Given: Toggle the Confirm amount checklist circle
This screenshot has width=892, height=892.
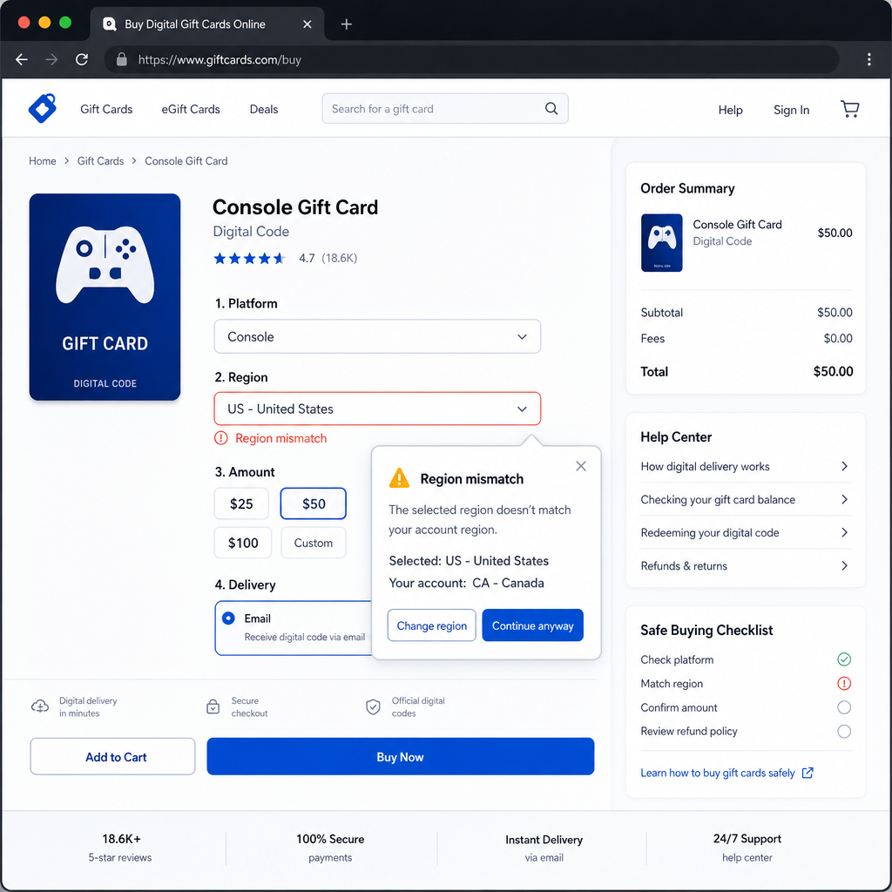Looking at the screenshot, I should tap(844, 707).
